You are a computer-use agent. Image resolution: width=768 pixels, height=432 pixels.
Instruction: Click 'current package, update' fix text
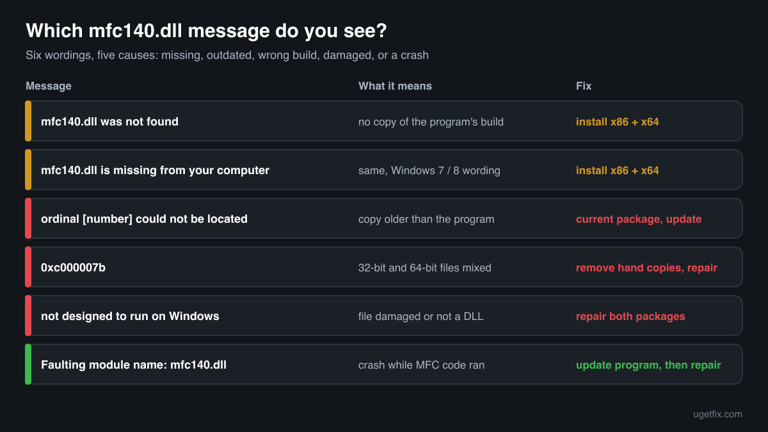click(639, 219)
